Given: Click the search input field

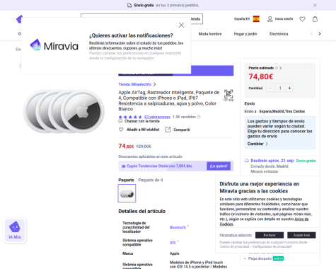Looking at the screenshot, I should [x=141, y=19].
